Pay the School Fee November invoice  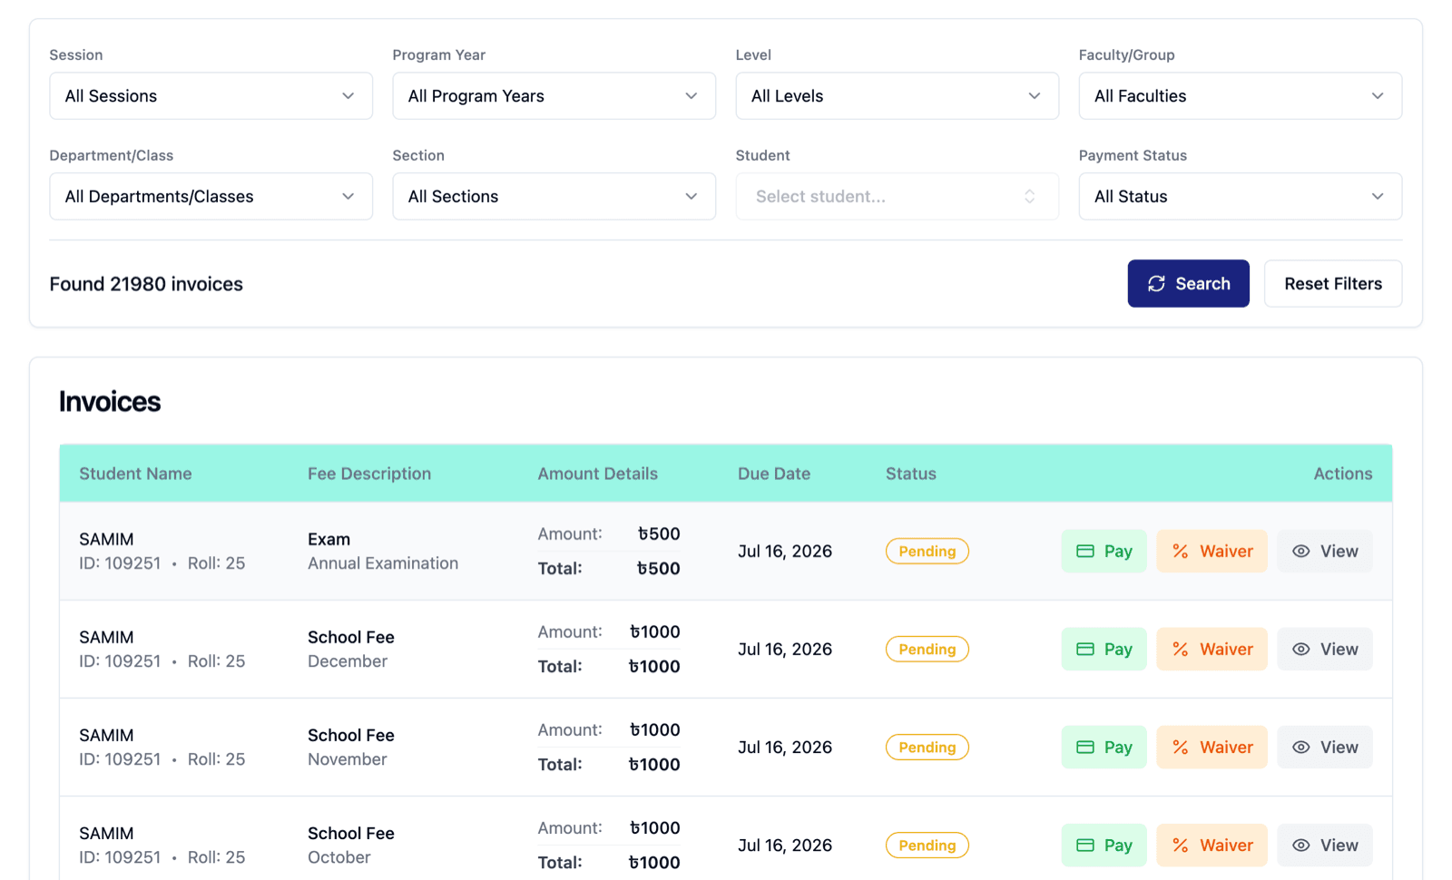[x=1104, y=748]
